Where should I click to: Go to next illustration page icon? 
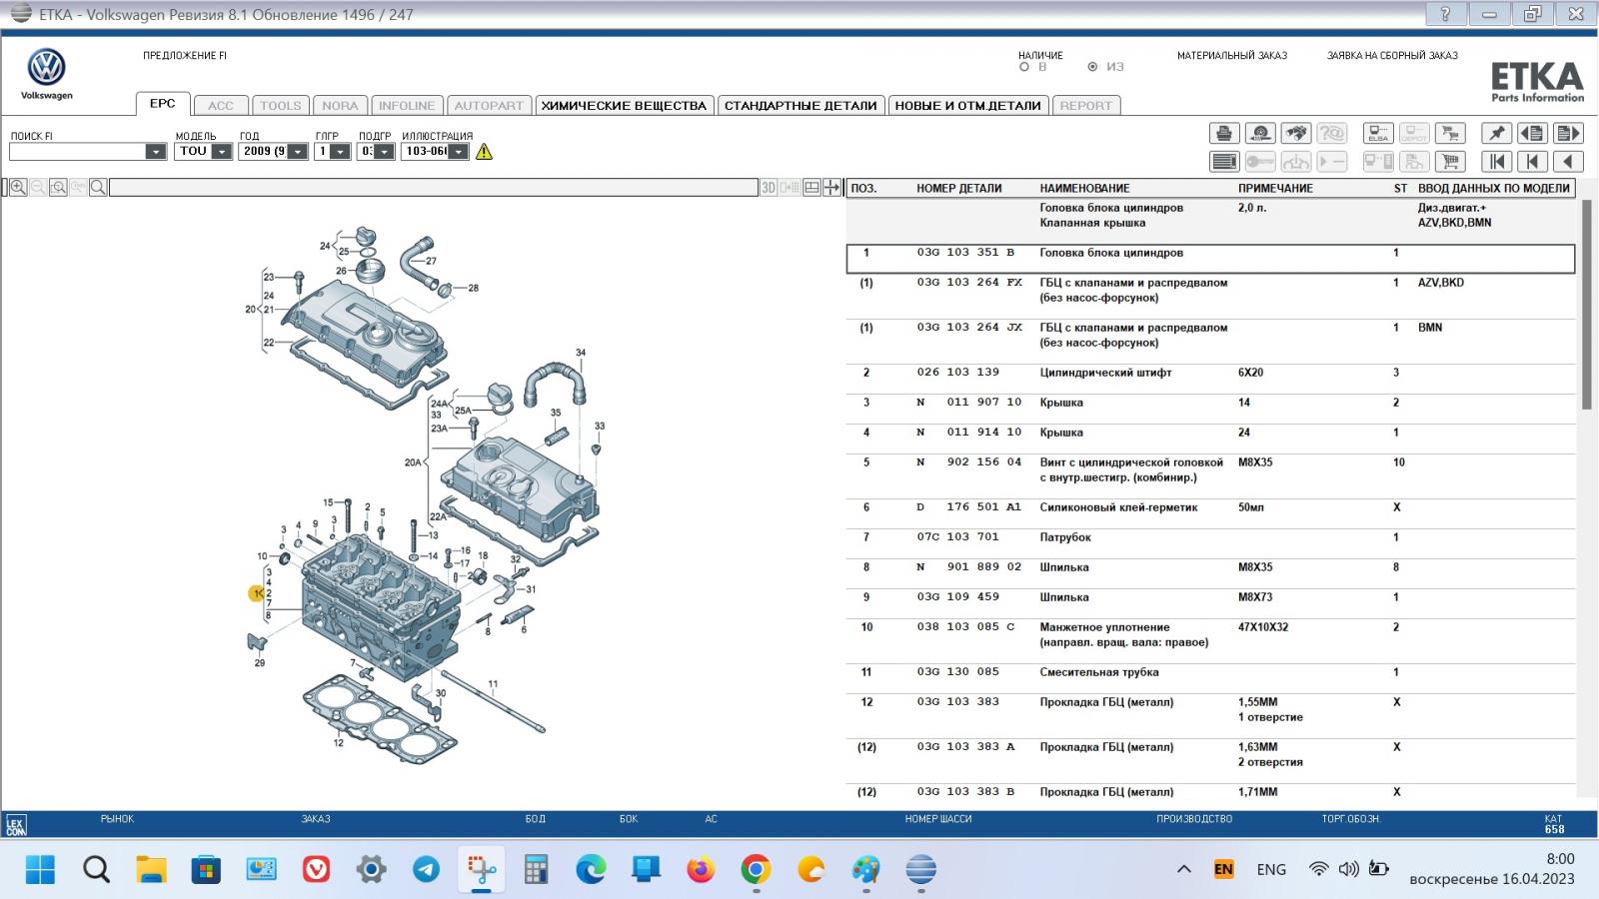click(1568, 133)
